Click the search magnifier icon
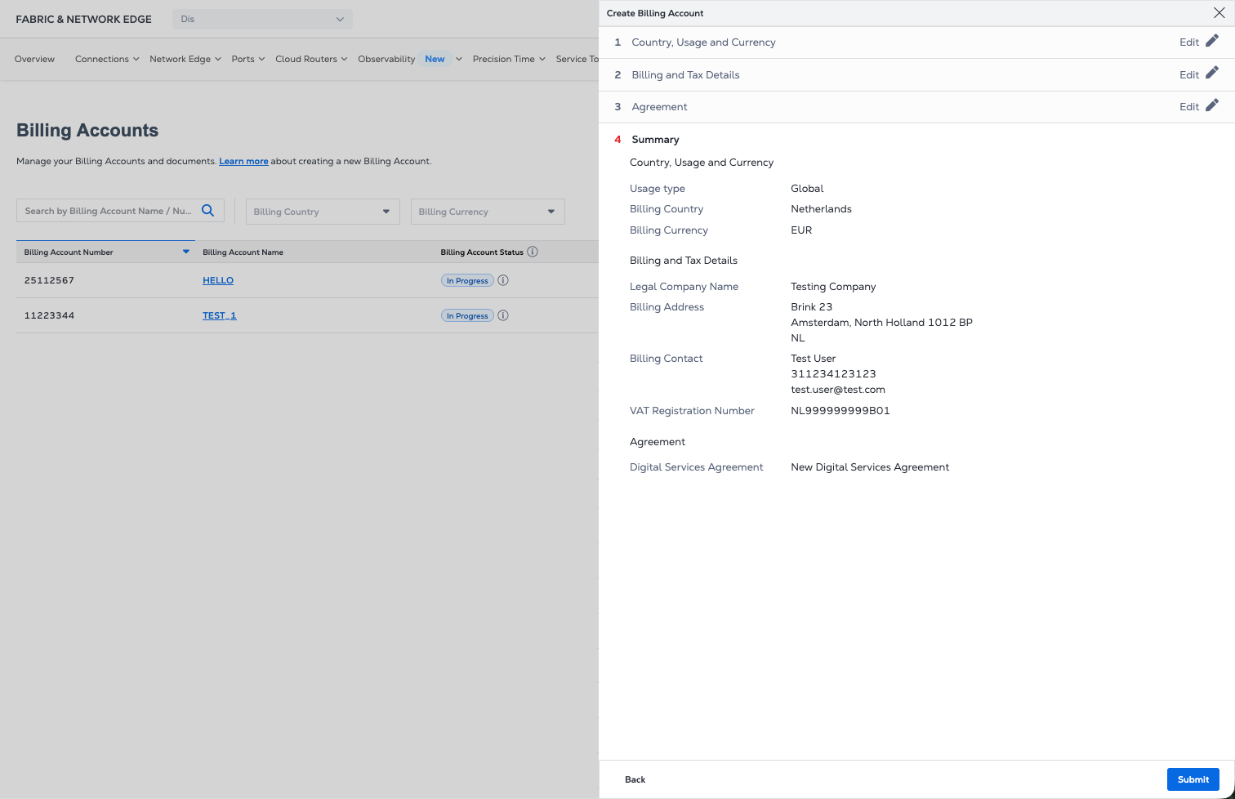The width and height of the screenshot is (1235, 799). (x=208, y=211)
